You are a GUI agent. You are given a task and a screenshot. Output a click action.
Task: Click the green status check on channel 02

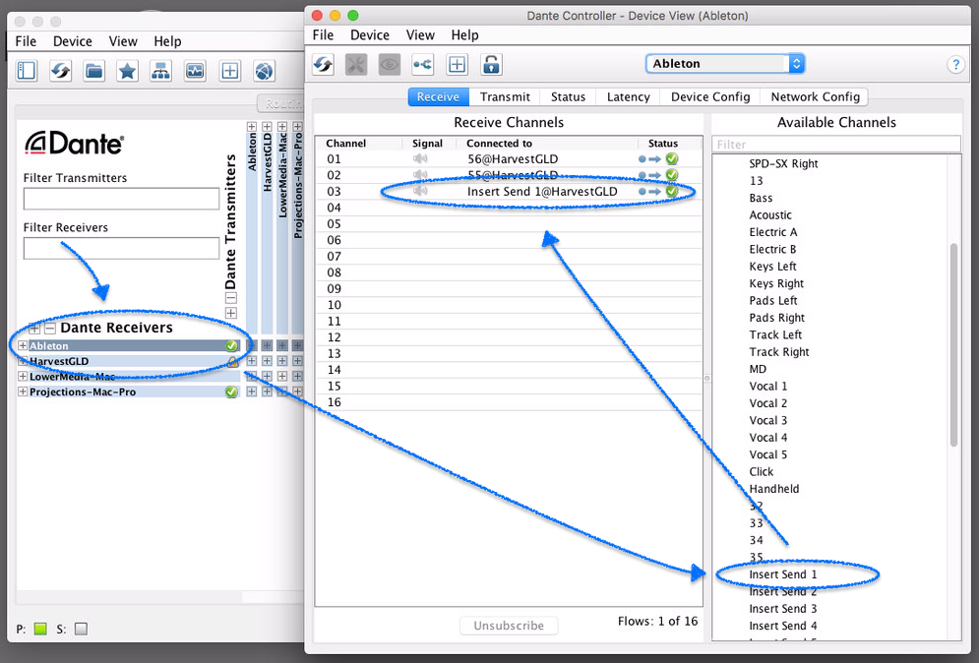tap(672, 175)
